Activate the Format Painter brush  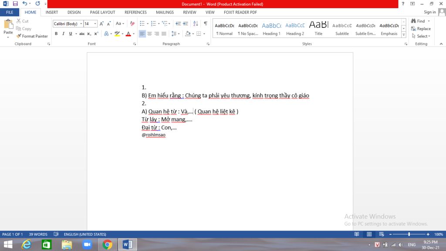32,36
